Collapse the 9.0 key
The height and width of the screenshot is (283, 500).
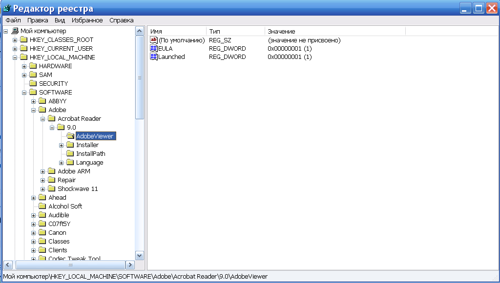coord(52,128)
